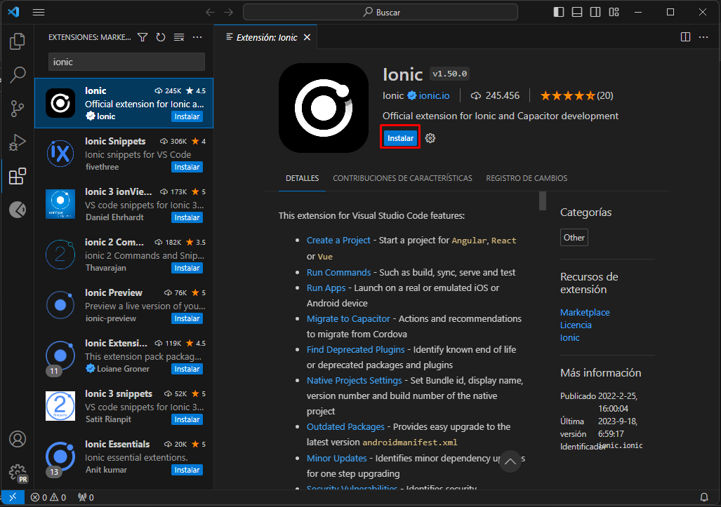This screenshot has height=507, width=721.
Task: Click the details page vertical scrollbar
Action: pos(543,201)
